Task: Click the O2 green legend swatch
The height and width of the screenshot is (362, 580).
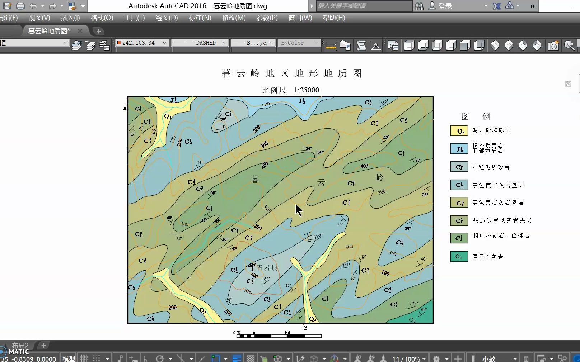Action: (x=459, y=257)
